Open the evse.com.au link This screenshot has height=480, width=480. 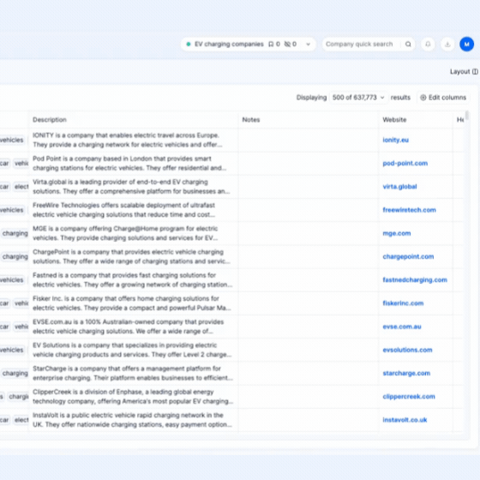tap(402, 327)
